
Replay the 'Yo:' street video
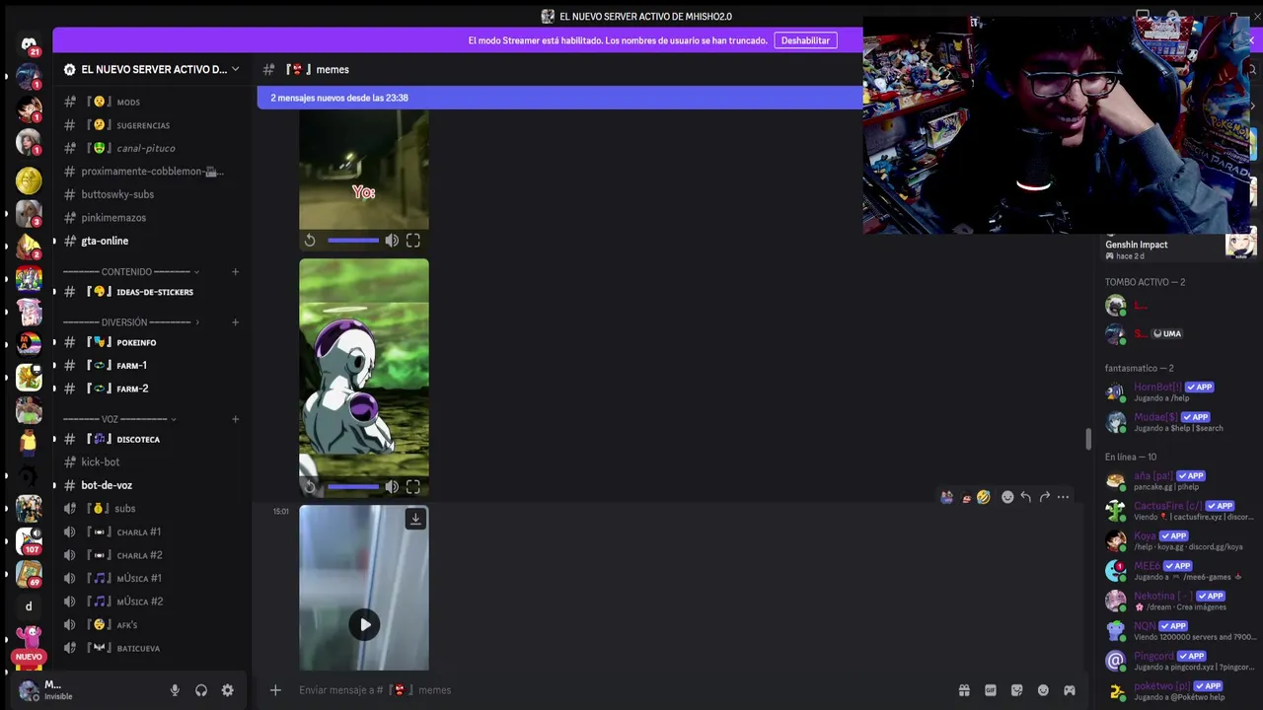tap(310, 241)
